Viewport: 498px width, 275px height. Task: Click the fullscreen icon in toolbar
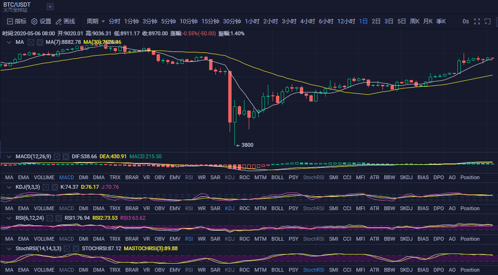(x=477, y=21)
